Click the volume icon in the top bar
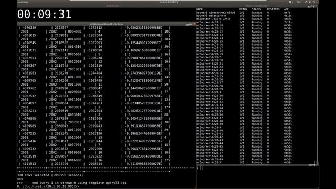The height and width of the screenshot is (189, 336). pyautogui.click(x=310, y=2)
